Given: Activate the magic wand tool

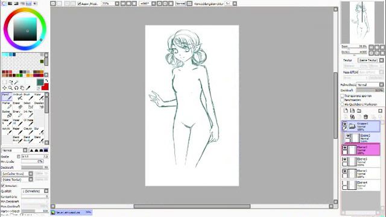Looking at the screenshot, I should (16, 82).
